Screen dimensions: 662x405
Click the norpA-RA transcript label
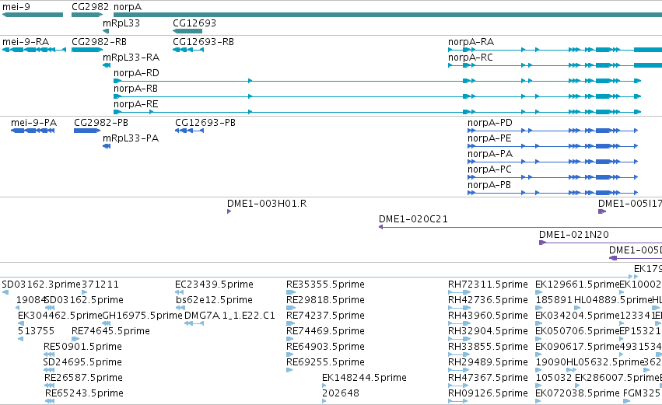point(471,42)
